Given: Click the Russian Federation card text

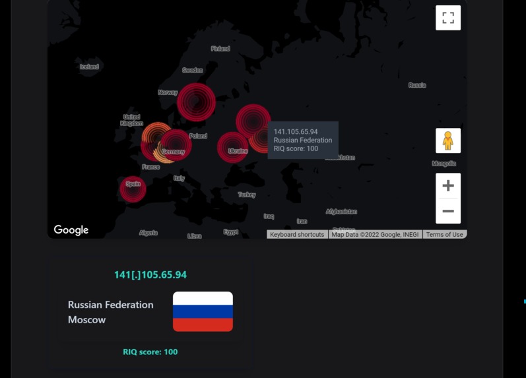Looking at the screenshot, I should point(111,305).
